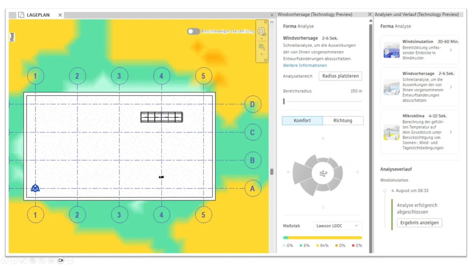Switch to the Richtung view mode
The image size is (472, 265).
pyautogui.click(x=343, y=120)
